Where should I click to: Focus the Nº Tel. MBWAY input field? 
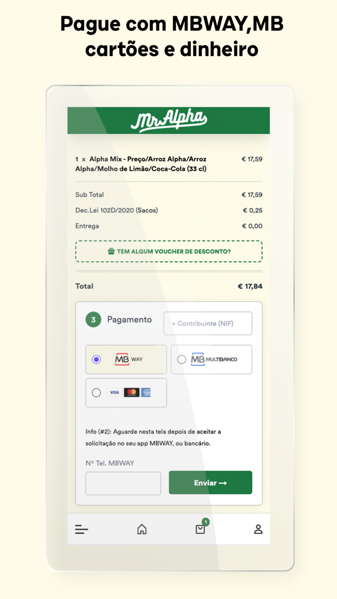(x=123, y=483)
